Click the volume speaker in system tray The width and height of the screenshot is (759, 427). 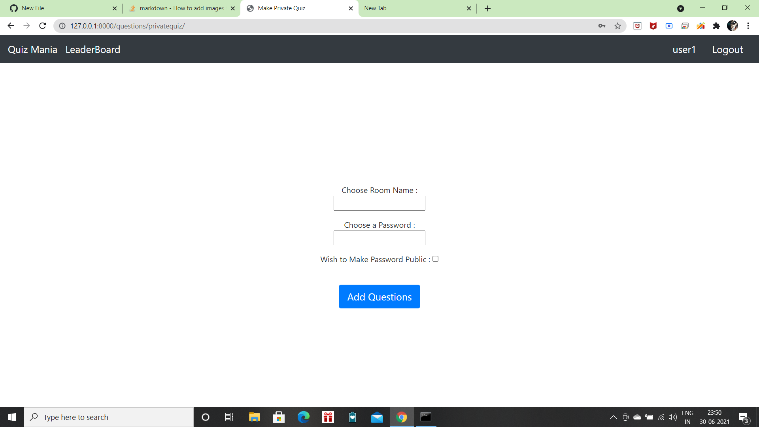[673, 417]
